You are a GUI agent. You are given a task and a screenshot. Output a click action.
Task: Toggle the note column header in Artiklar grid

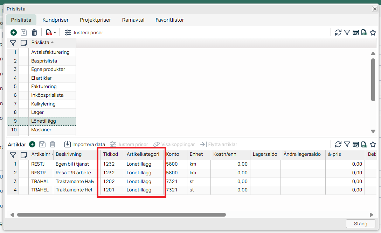click(x=24, y=154)
